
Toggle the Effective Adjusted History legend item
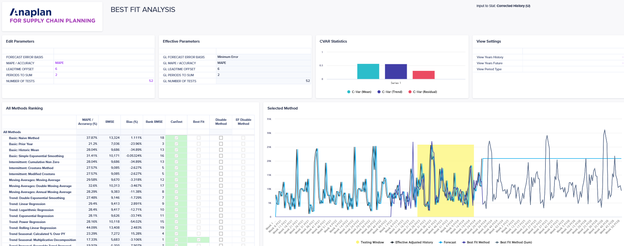(411, 242)
